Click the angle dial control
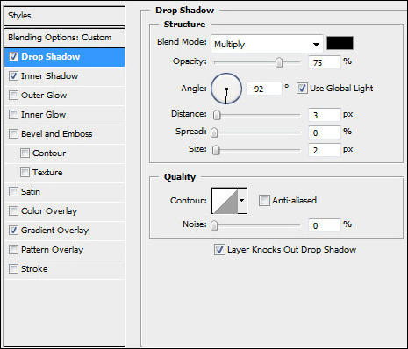This screenshot has height=349, width=408. tap(226, 89)
